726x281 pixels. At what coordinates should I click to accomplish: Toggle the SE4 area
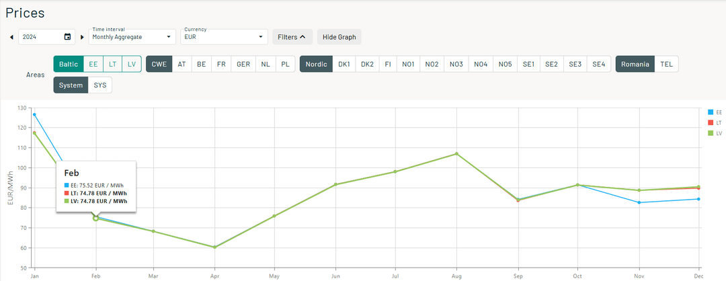599,65
